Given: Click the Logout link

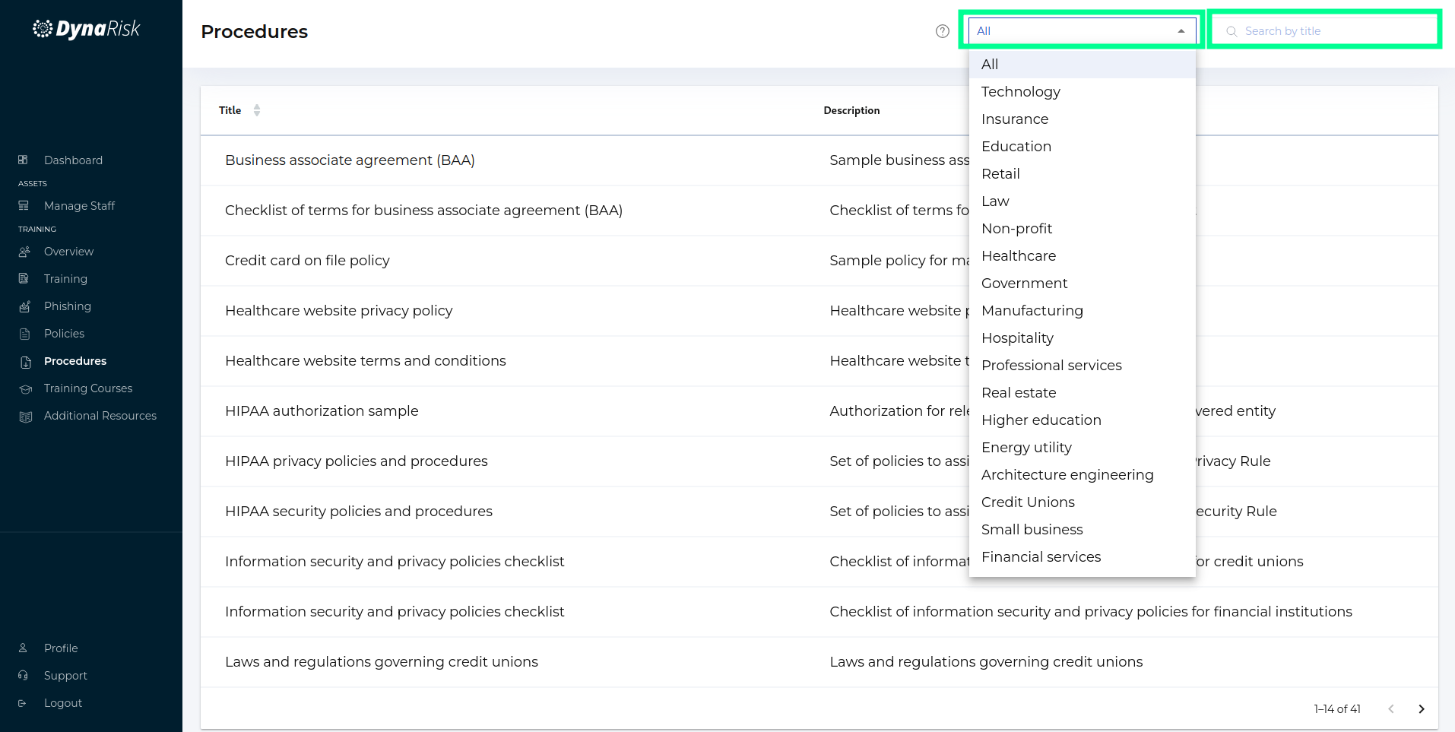Looking at the screenshot, I should (63, 703).
